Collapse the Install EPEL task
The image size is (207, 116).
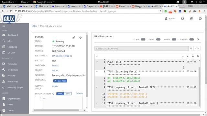point(97,87)
